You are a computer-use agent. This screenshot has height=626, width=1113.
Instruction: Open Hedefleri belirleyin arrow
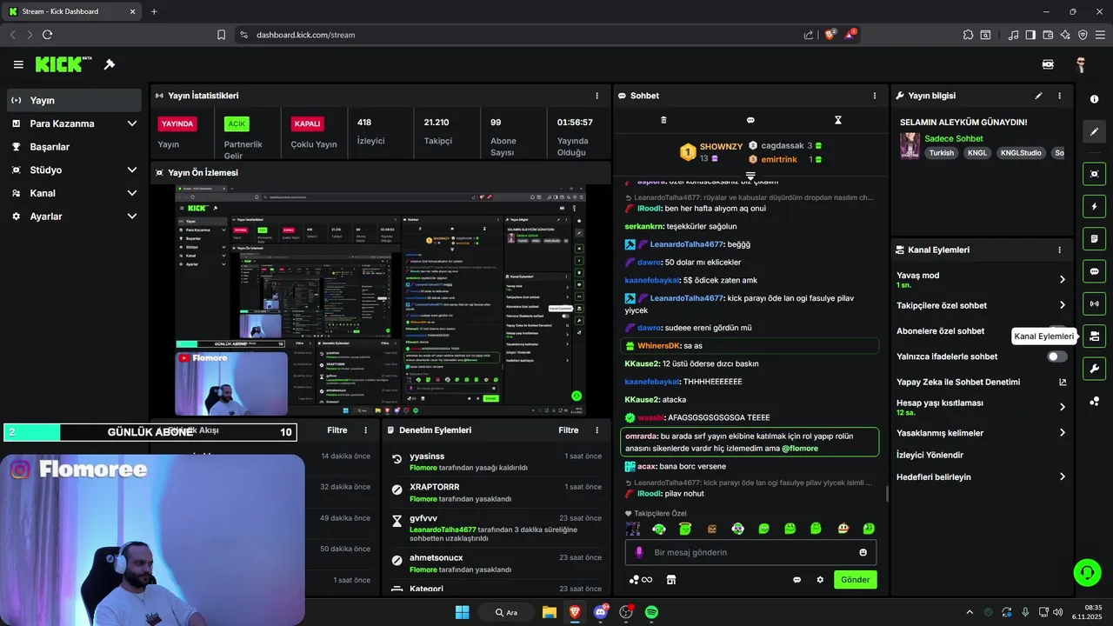(x=1062, y=476)
